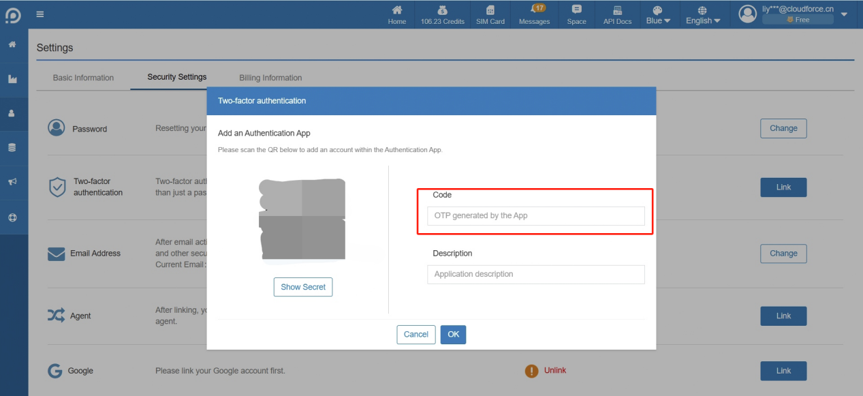This screenshot has width=863, height=396.
Task: Open the home icon in the left sidebar
Action: click(x=12, y=44)
